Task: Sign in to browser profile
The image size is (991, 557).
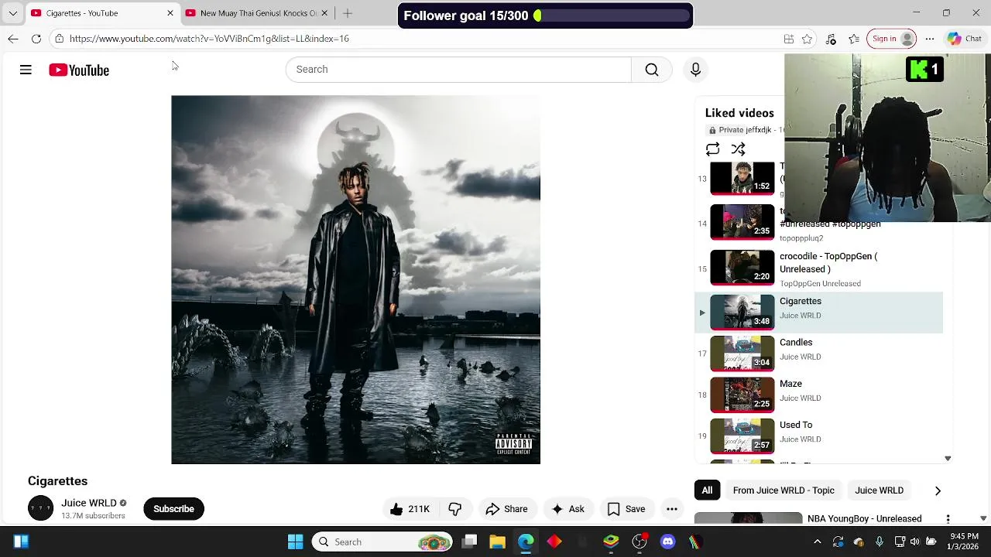Action: [892, 39]
